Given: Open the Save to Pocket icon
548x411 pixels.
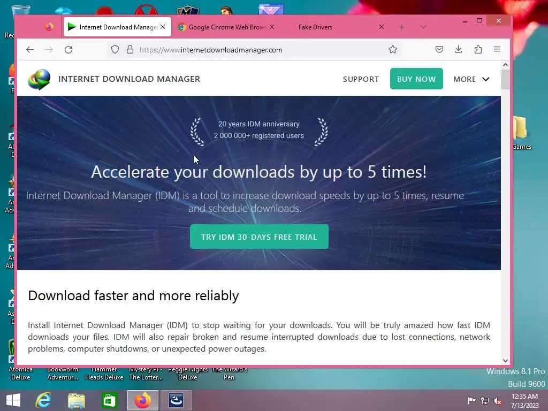Looking at the screenshot, I should point(439,49).
